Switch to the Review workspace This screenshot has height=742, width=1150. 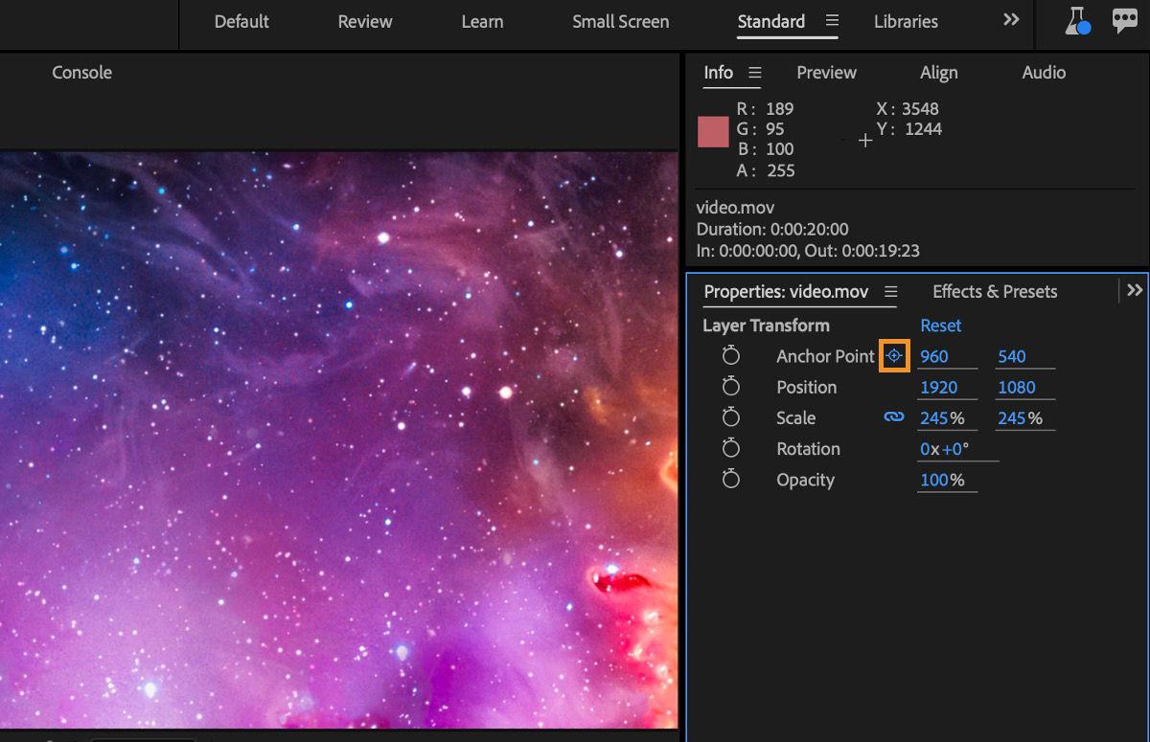point(365,21)
